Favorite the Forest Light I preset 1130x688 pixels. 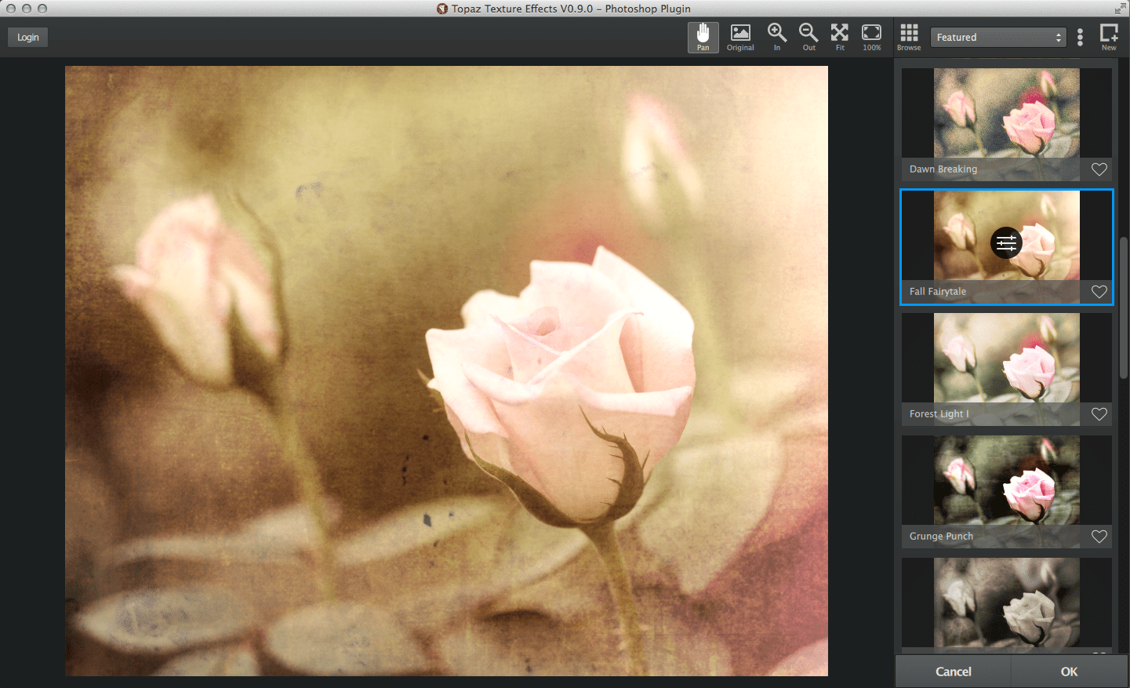(x=1098, y=414)
